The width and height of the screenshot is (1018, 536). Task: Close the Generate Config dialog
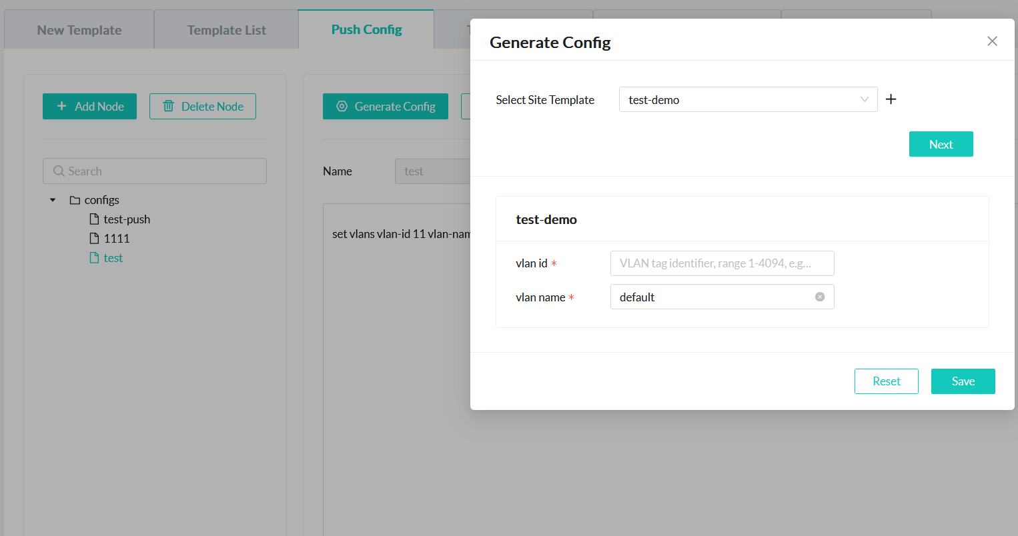(x=992, y=41)
